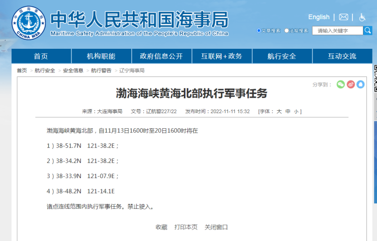Click the 航行警告 breadcrumb link
Screen dimensions: 377x241
tap(101, 71)
